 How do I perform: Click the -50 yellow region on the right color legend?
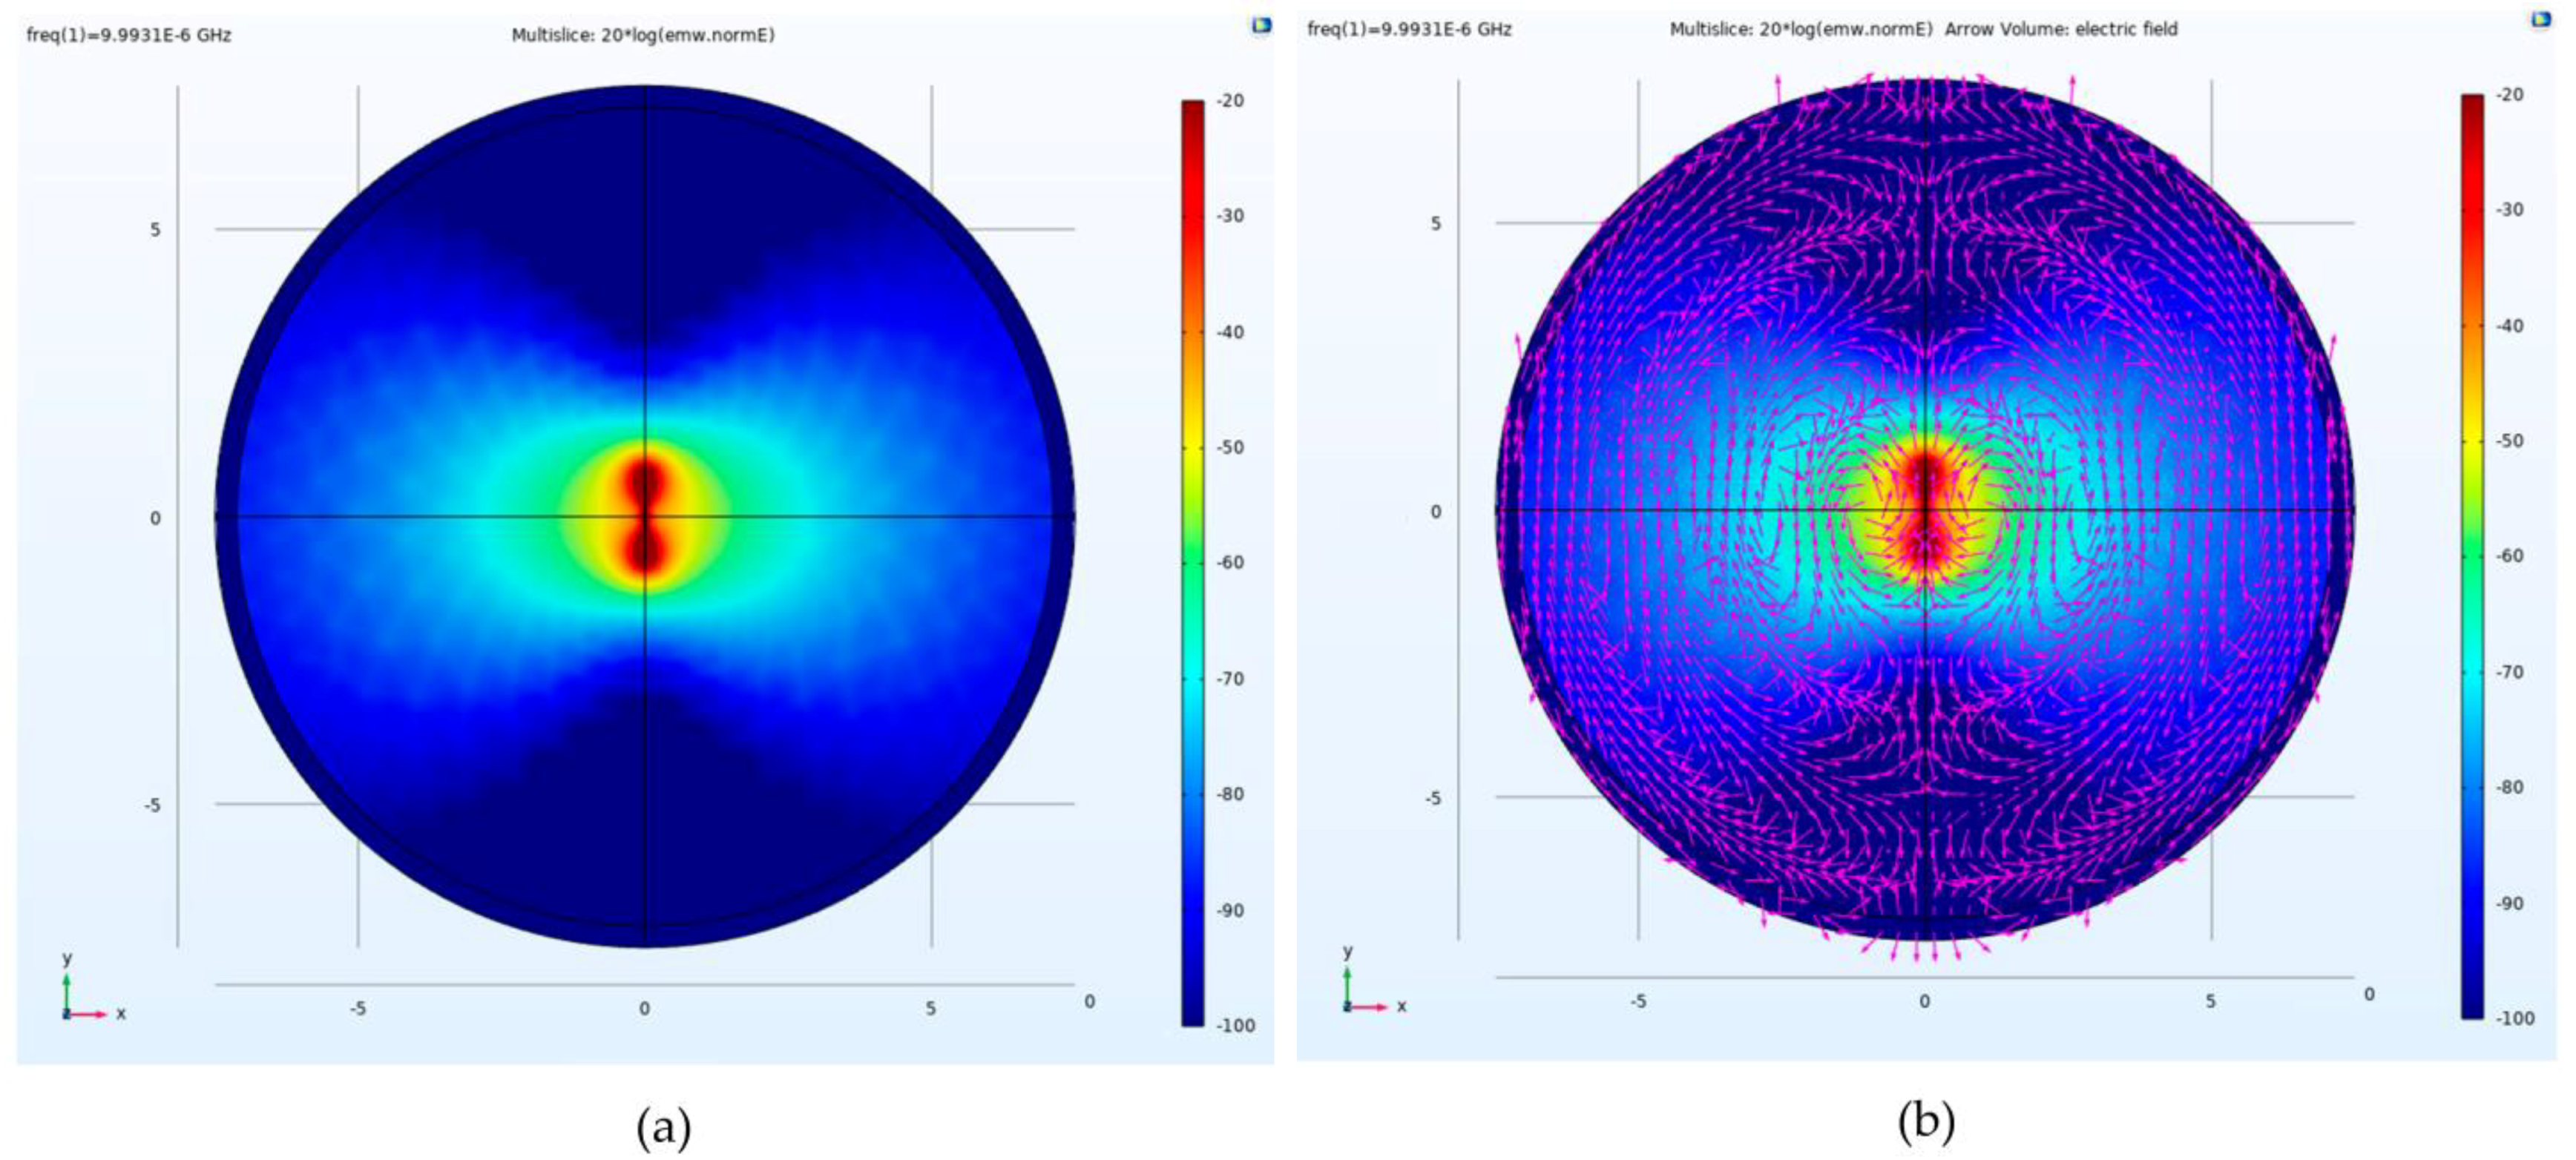pos(2472,441)
